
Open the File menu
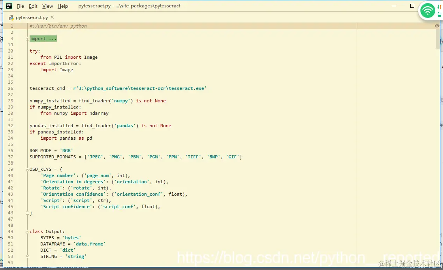point(20,6)
